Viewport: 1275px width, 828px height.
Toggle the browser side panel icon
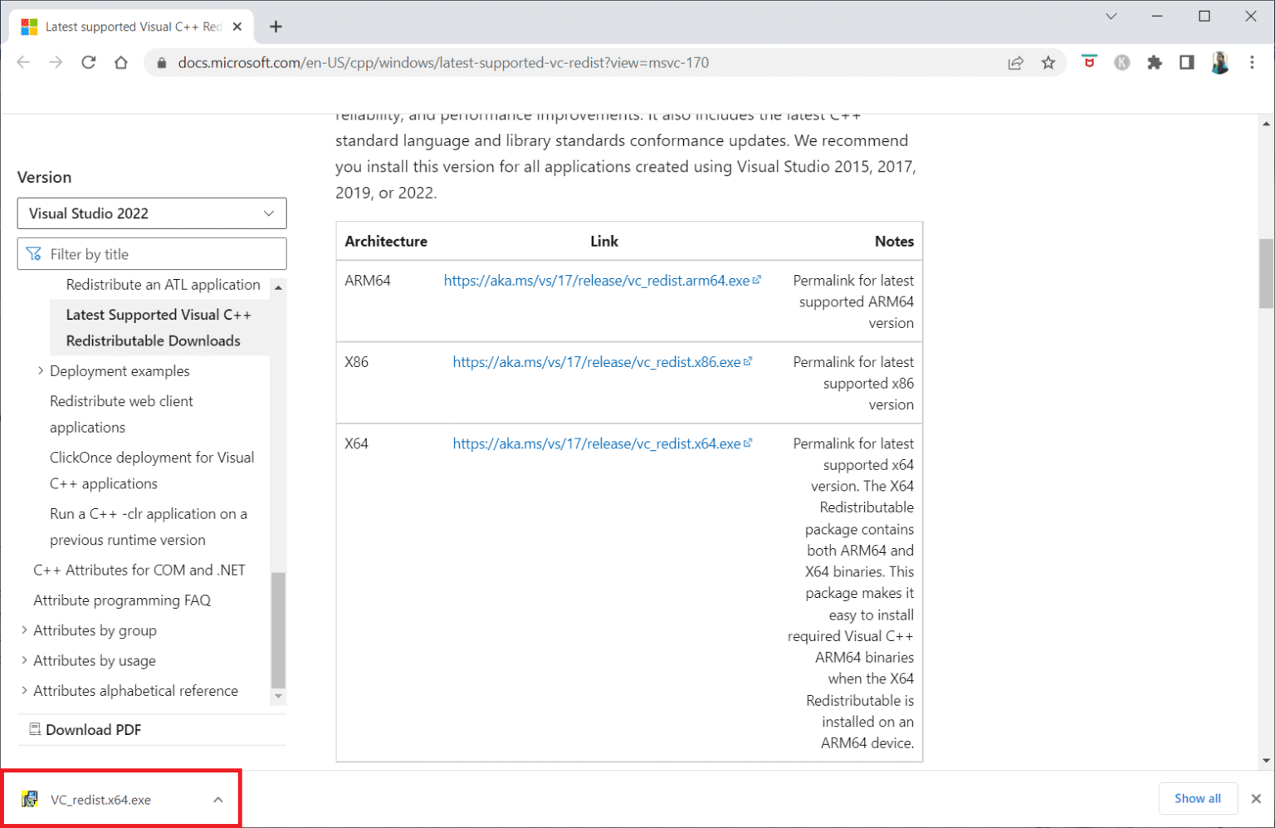1186,62
